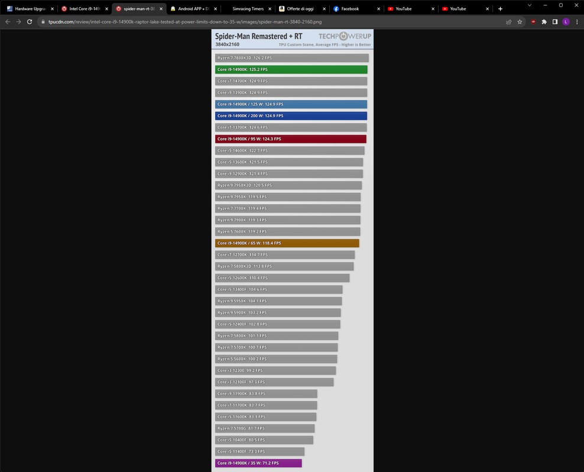Click the Core i9-13900K 124.9 FPS bar
The height and width of the screenshot is (472, 584).
click(291, 93)
